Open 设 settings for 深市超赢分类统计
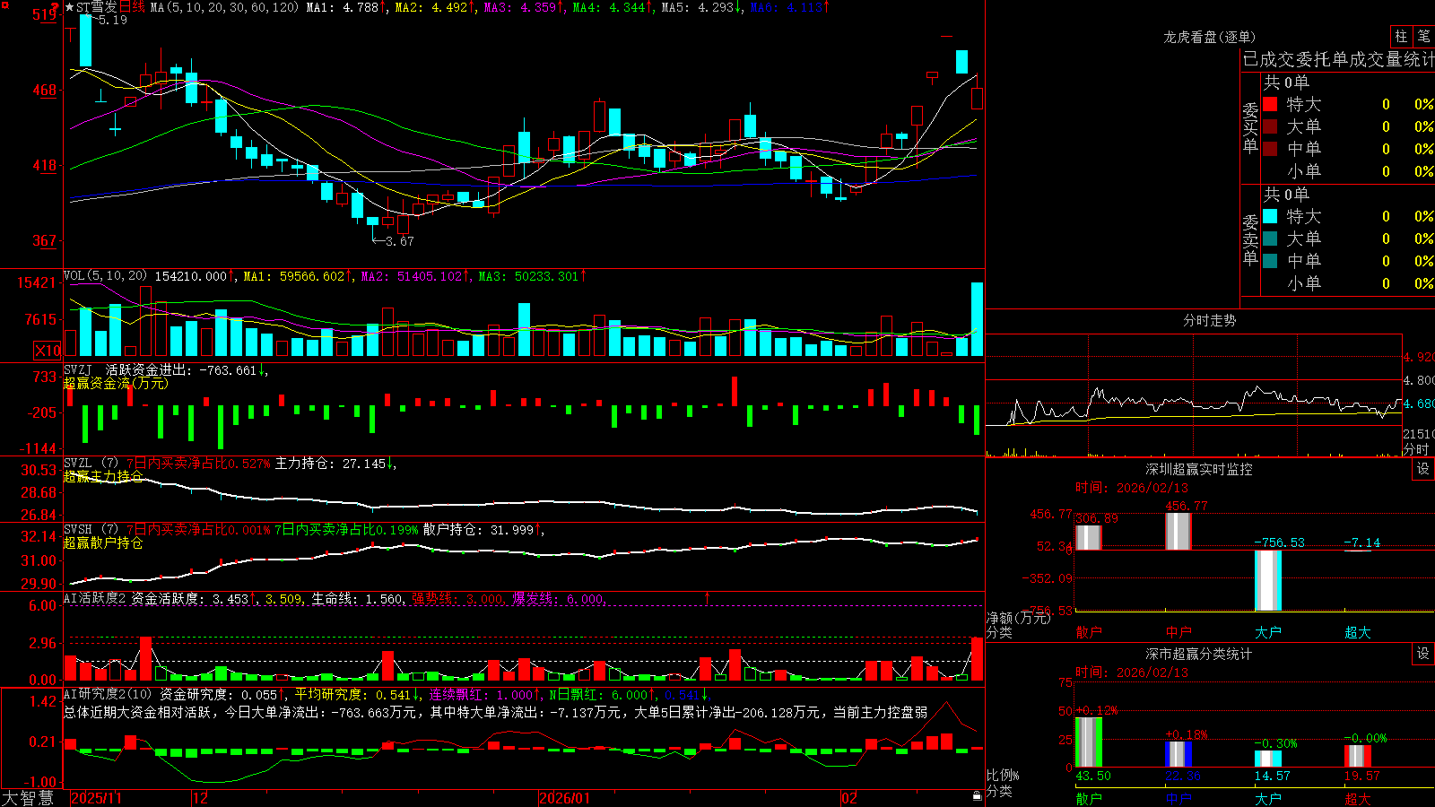 tap(1423, 654)
